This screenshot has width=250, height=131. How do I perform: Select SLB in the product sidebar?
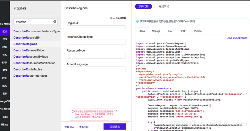pyautogui.click(x=5, y=93)
